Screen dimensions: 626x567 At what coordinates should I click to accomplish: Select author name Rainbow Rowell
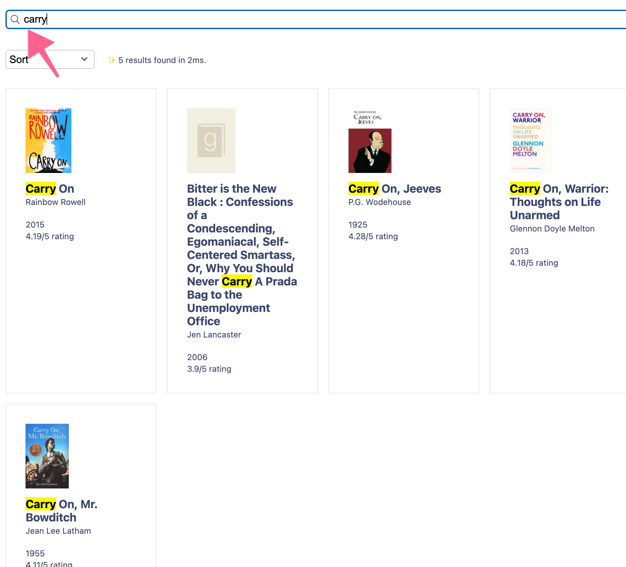pos(56,202)
